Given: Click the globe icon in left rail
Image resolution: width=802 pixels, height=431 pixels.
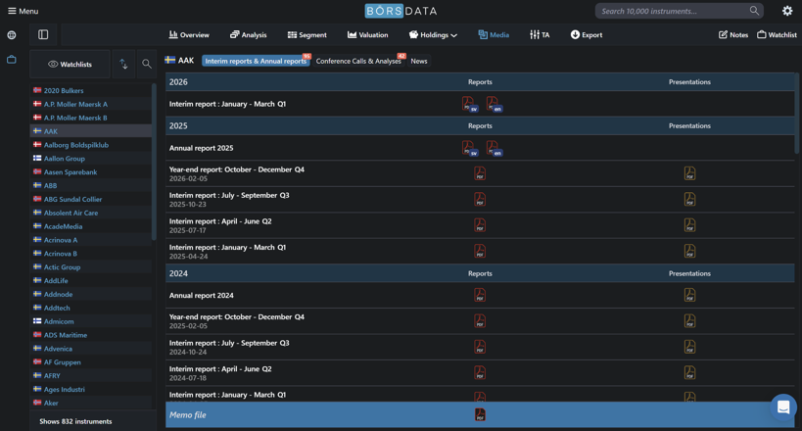Looking at the screenshot, I should [x=11, y=35].
